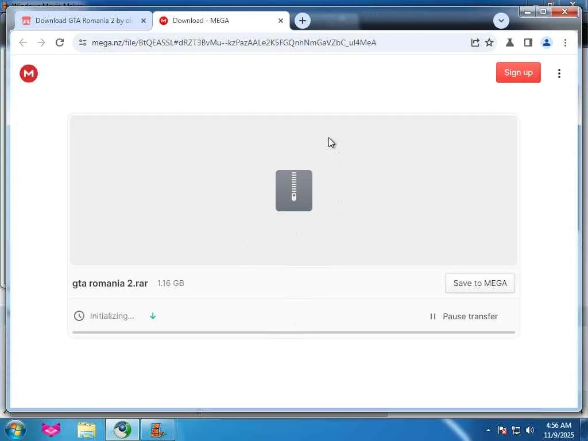The image size is (588, 441).
Task: View site information icon in address bar
Action: (x=83, y=42)
